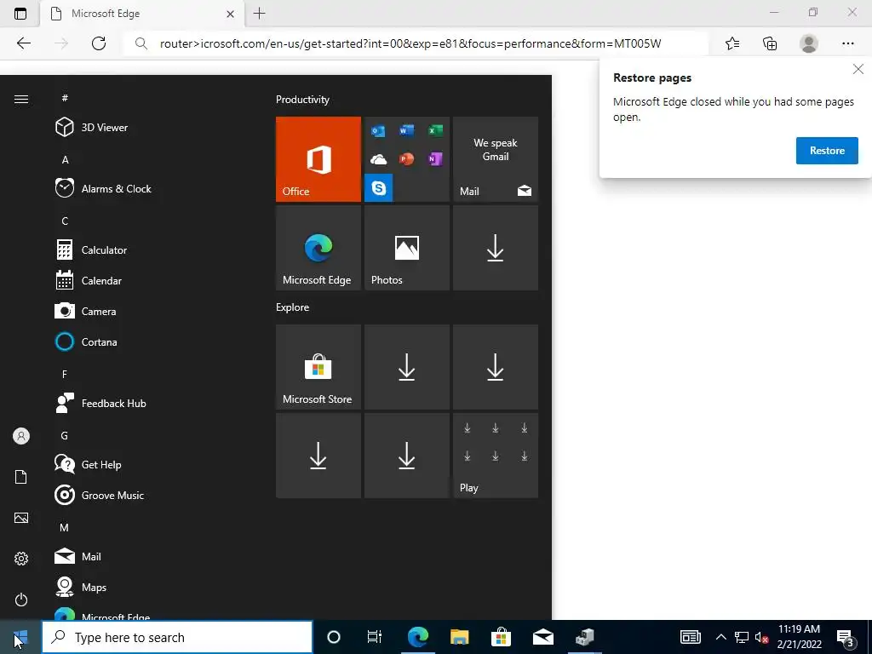
Task: Open Pictures shortcut in Start sidebar
Action: click(21, 518)
